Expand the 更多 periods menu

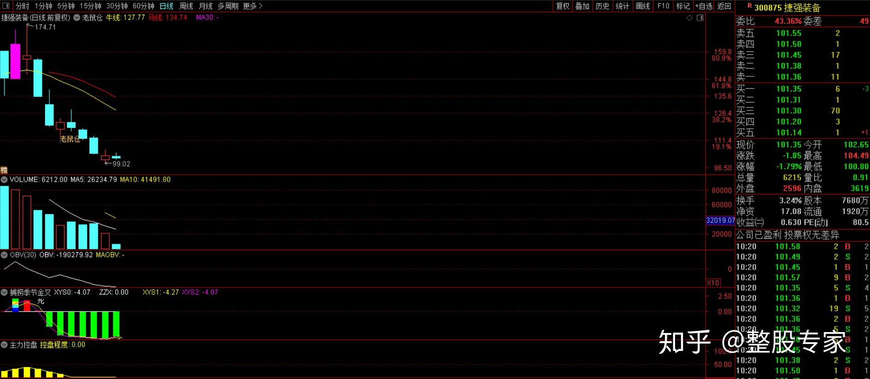pyautogui.click(x=253, y=6)
